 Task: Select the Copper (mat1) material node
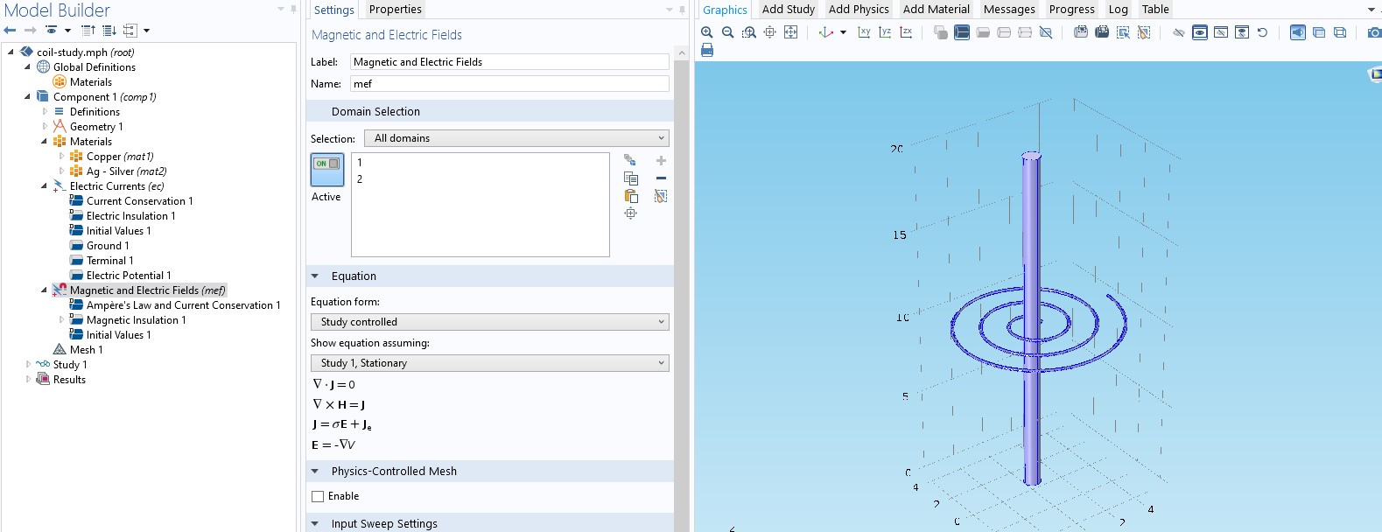pyautogui.click(x=119, y=157)
